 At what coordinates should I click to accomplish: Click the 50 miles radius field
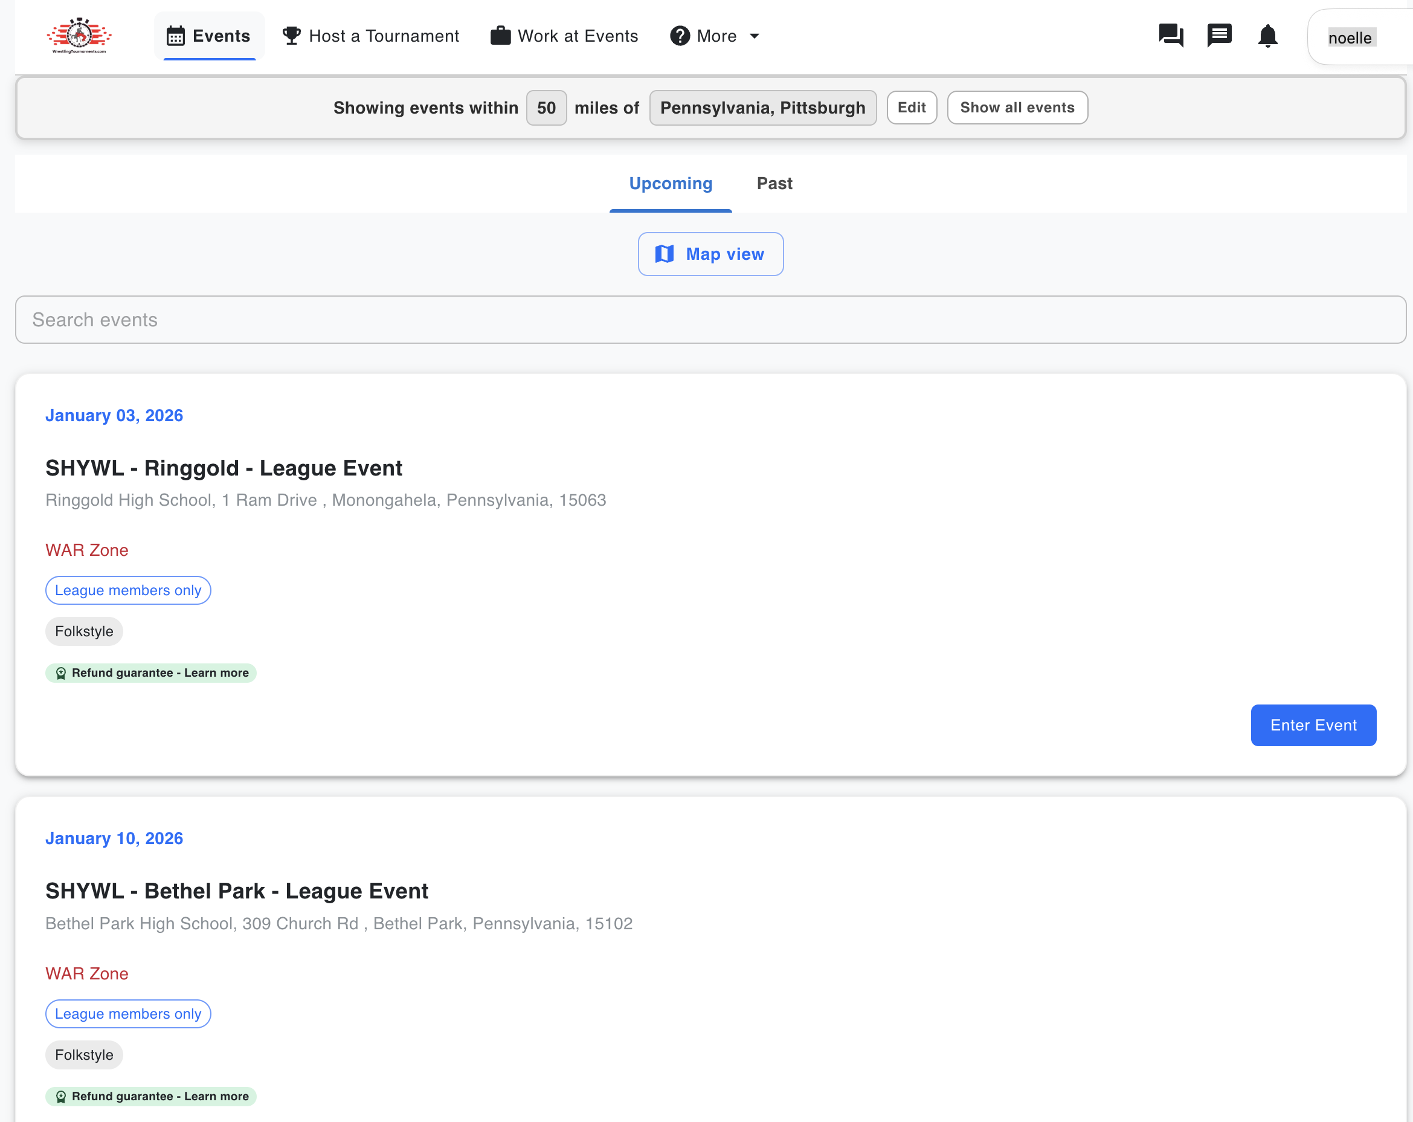coord(546,108)
